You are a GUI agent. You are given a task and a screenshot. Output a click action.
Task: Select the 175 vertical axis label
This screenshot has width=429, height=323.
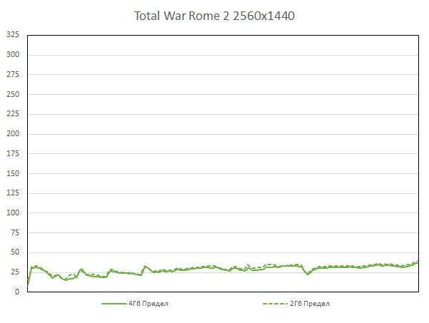[x=12, y=153]
